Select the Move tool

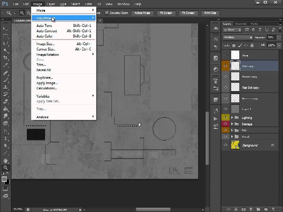pyautogui.click(x=5, y=29)
